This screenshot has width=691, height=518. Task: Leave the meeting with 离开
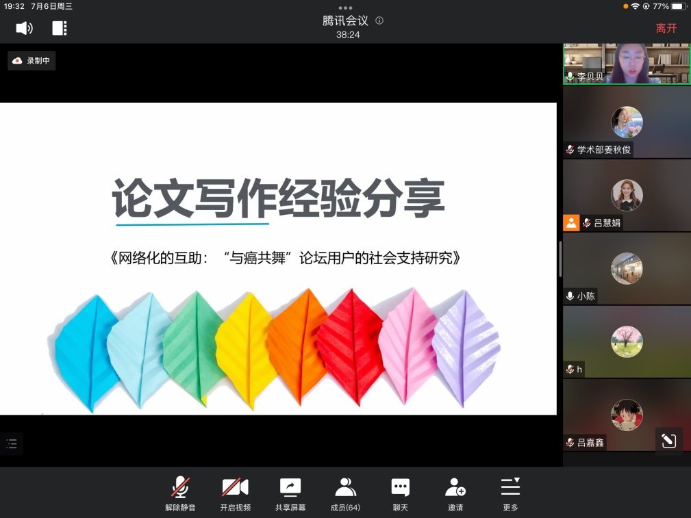coord(666,28)
